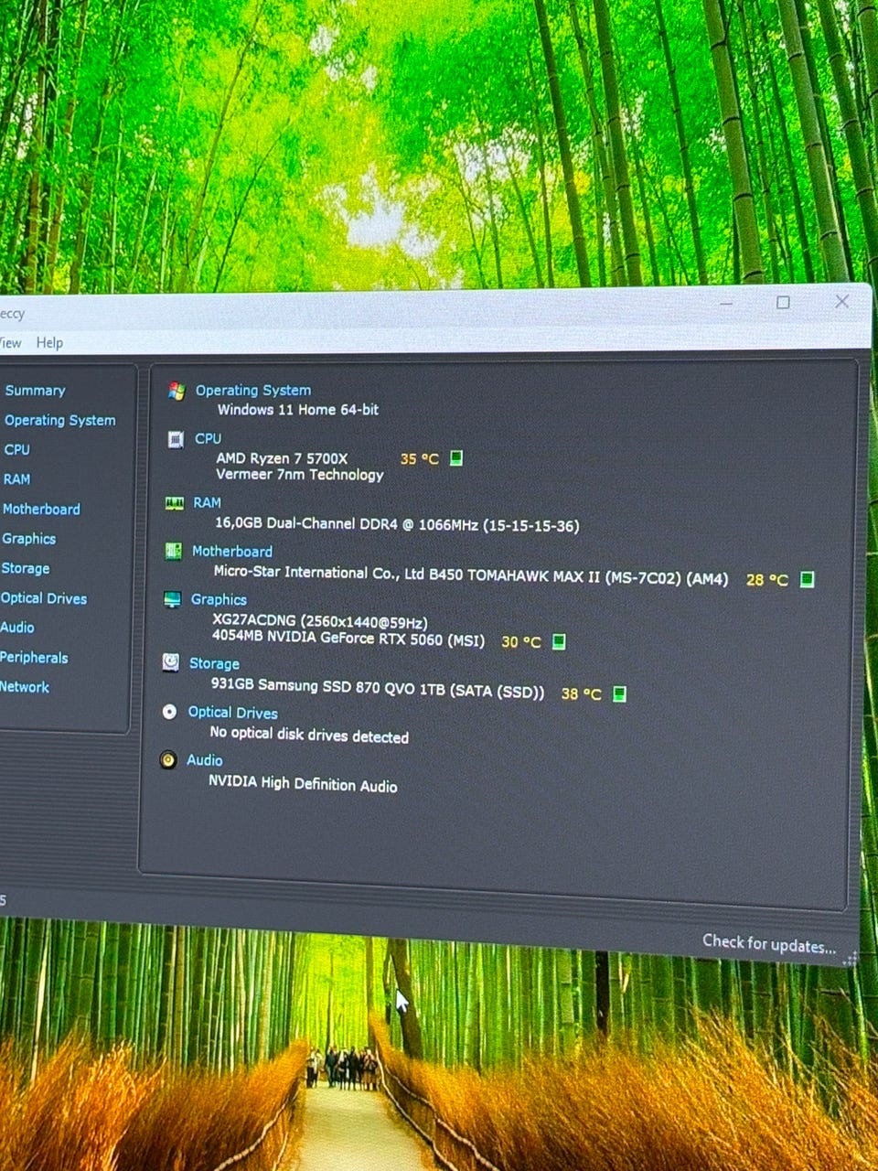
Task: Click the RAM module icon
Action: point(174,503)
